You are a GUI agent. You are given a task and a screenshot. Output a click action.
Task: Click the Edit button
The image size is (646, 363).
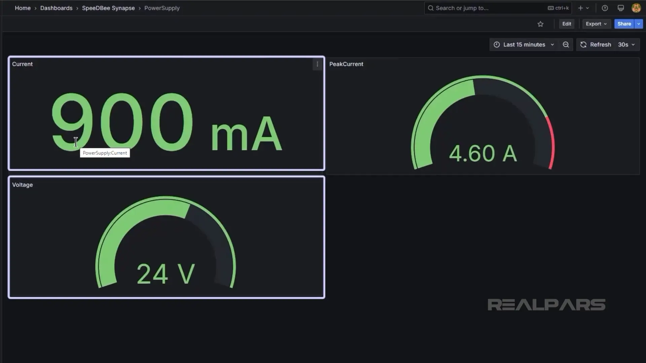tap(567, 24)
